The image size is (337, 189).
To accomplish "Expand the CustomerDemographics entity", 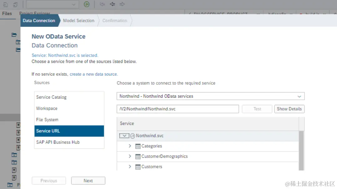I will pos(130,156).
